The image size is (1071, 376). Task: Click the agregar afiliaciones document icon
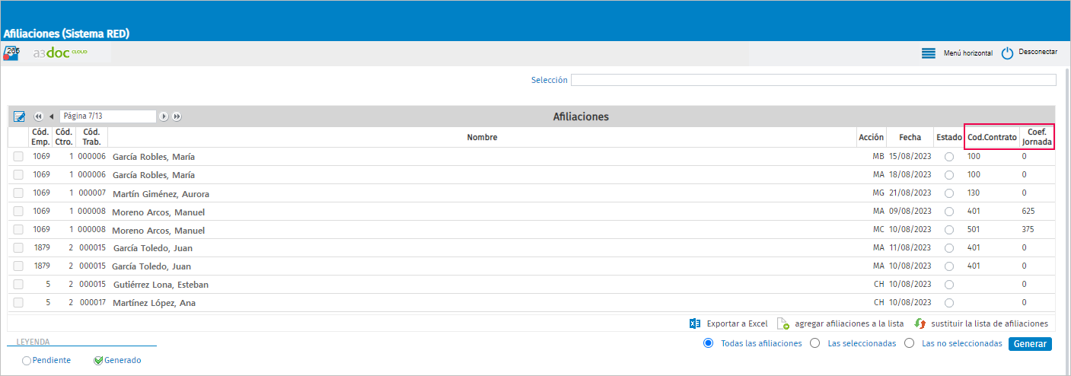click(x=783, y=323)
